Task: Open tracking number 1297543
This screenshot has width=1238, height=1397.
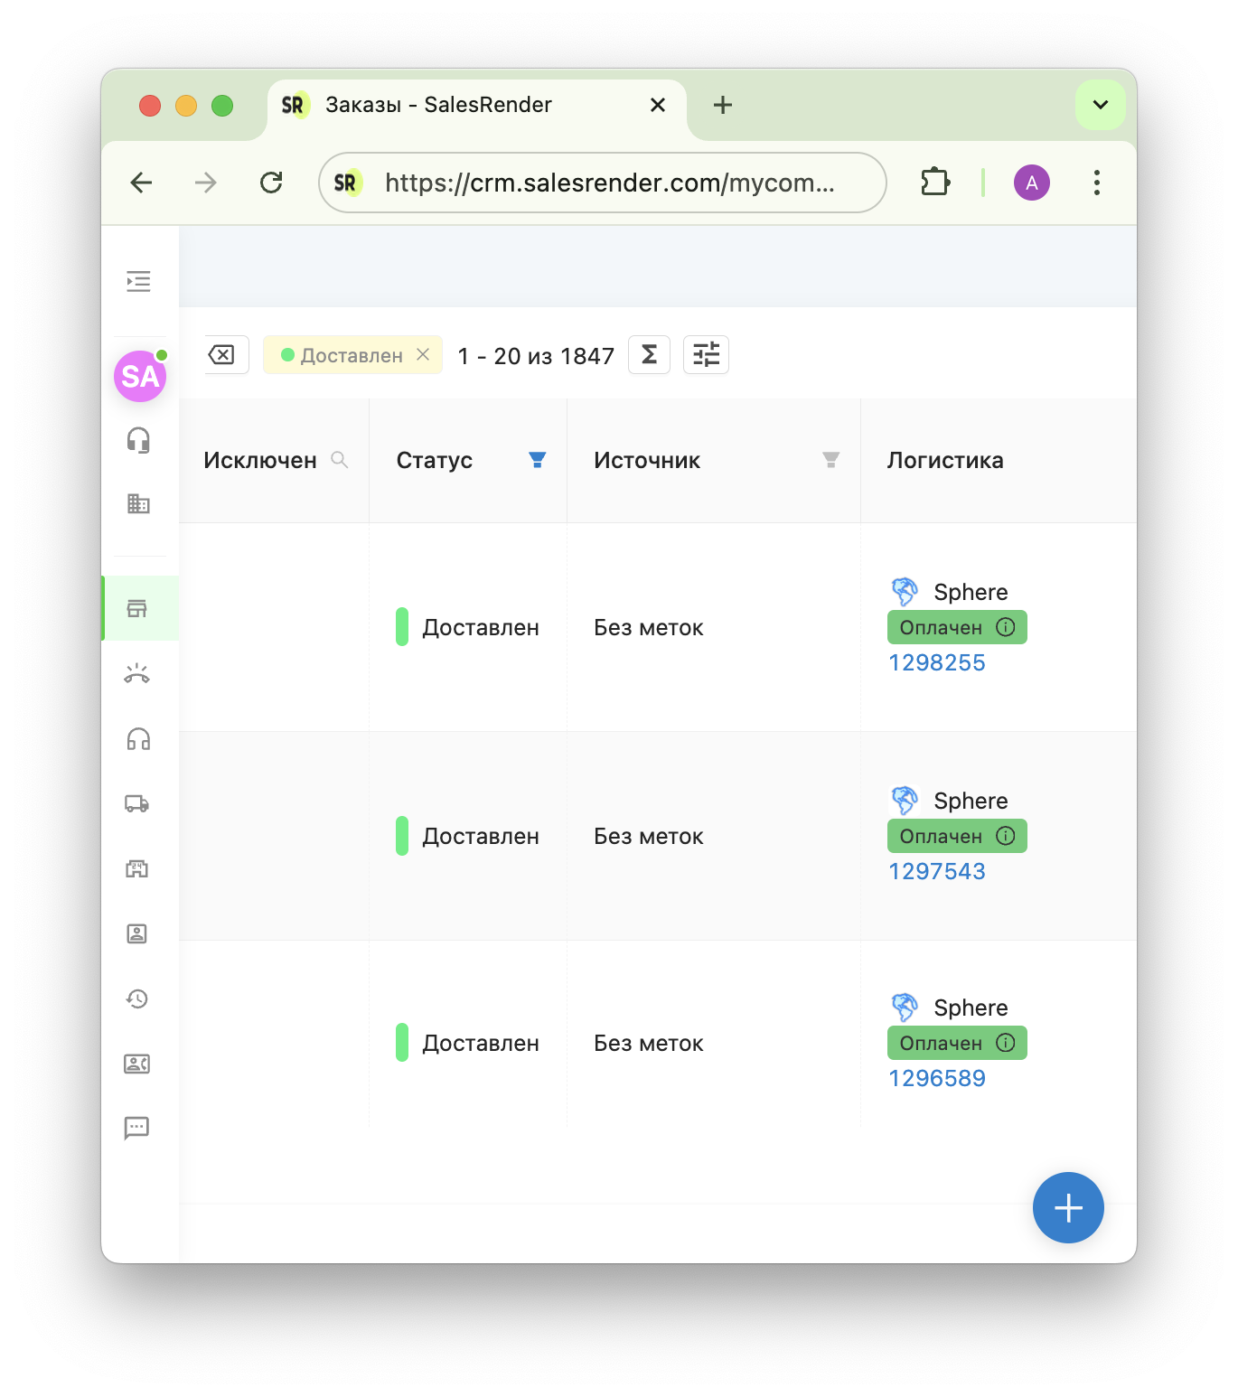Action: (x=937, y=871)
